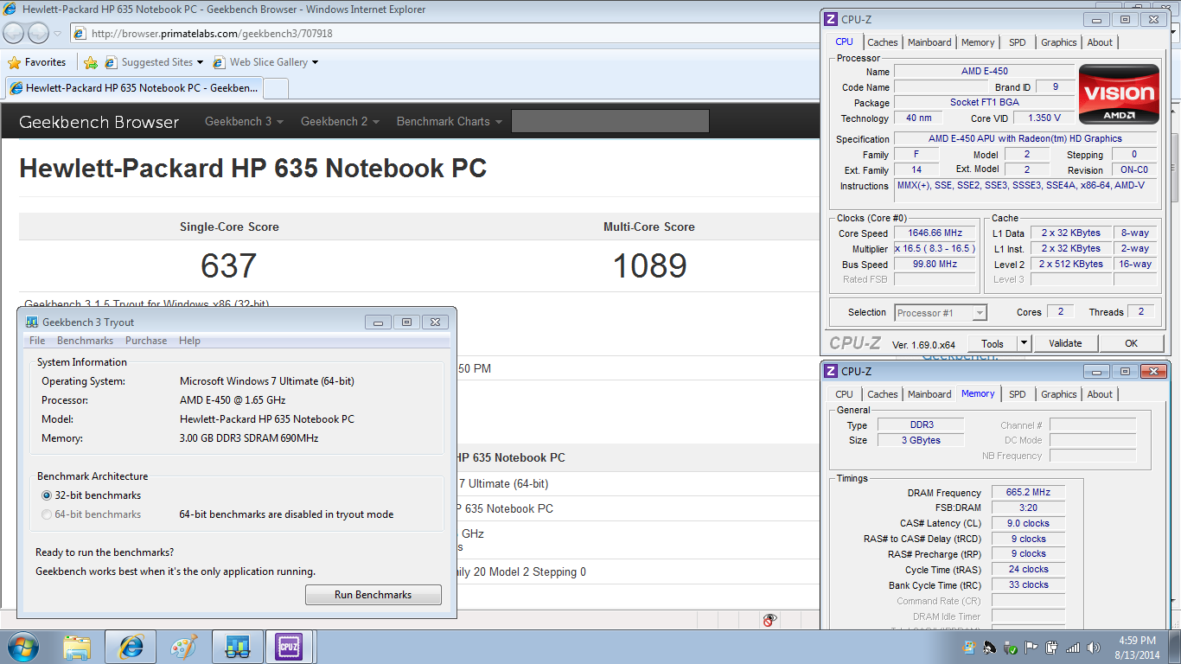Expand the Geekbench 2 navigation menu
This screenshot has width=1181, height=664.
341,122
